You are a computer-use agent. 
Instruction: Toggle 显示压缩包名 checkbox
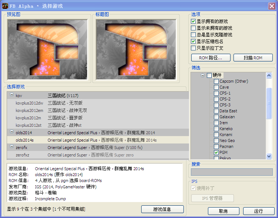point(193,41)
